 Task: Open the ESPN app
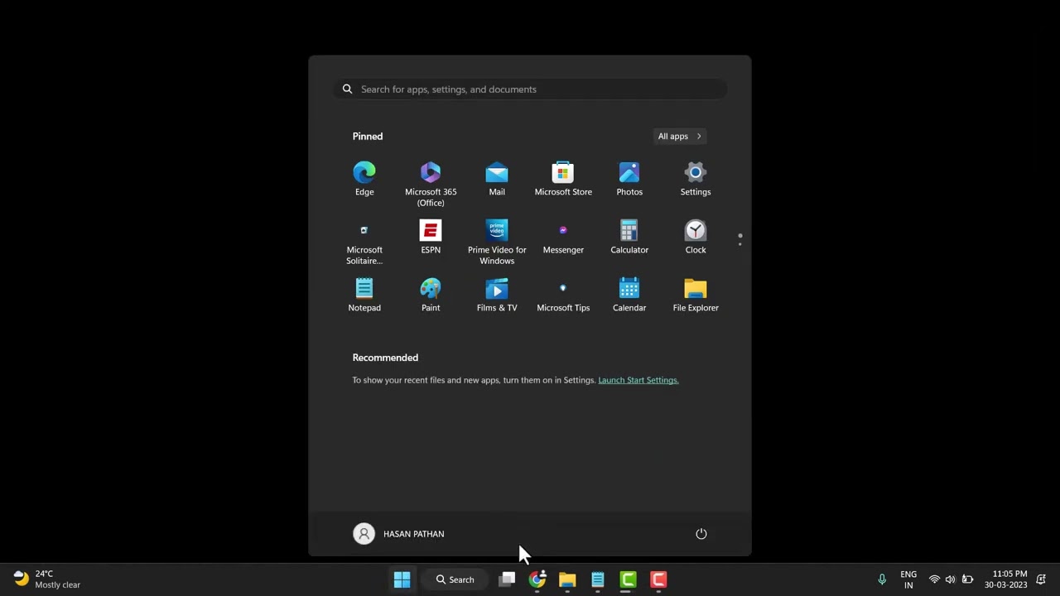[x=431, y=238]
